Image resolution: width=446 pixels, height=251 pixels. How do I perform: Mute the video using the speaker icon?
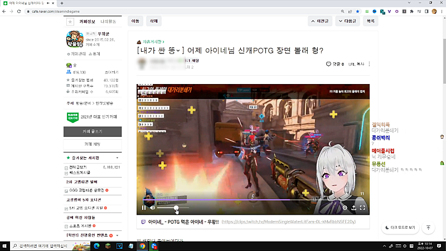coord(152,208)
